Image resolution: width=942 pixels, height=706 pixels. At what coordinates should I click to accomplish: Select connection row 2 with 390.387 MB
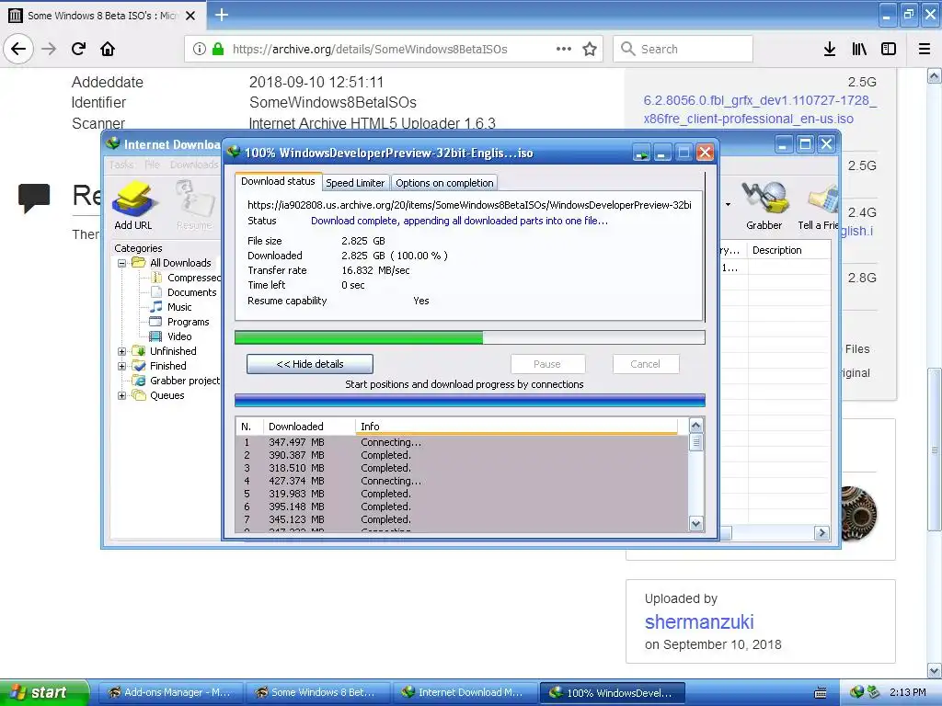462,455
